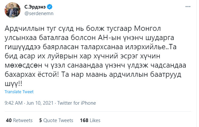View the 168 Likes list
The height and width of the screenshot is (127, 199).
tap(90, 120)
